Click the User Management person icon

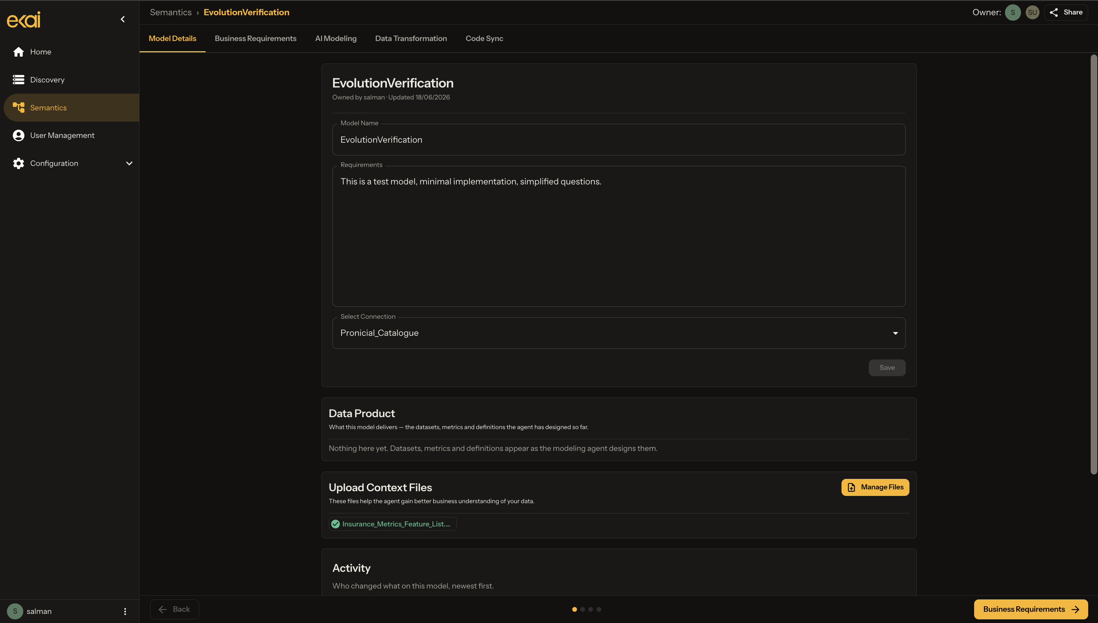point(19,135)
